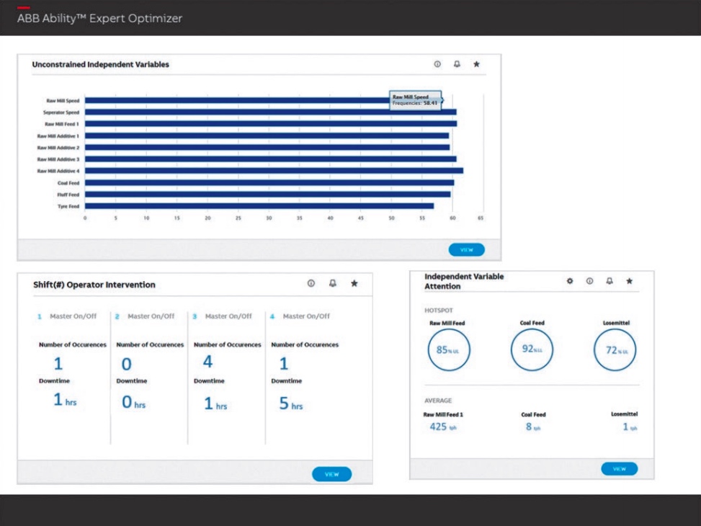Click the 1 tph Losemittel average value
This screenshot has width=701, height=526.
pyautogui.click(x=630, y=427)
